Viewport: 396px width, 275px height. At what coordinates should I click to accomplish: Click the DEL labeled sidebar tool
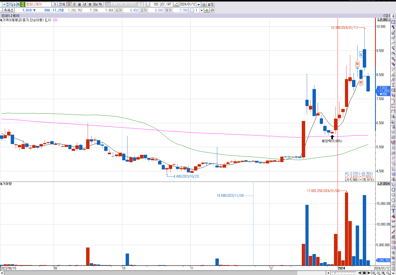point(393,242)
